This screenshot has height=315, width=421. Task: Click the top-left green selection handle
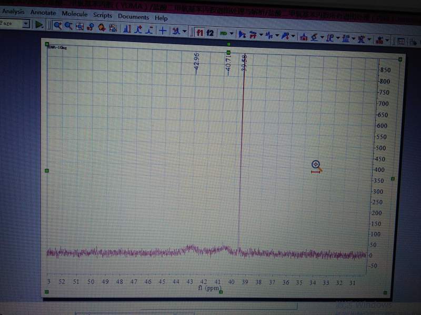tap(47, 44)
